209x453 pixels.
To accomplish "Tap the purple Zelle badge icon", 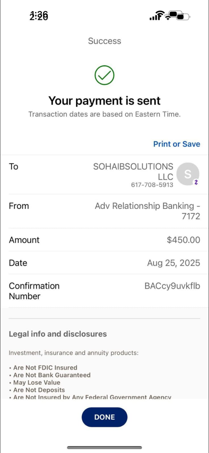I will pyautogui.click(x=196, y=182).
